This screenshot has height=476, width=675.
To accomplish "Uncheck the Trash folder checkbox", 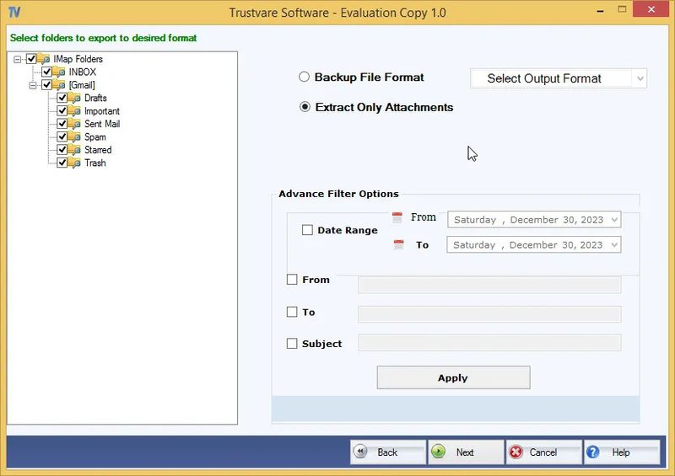I will (x=62, y=163).
